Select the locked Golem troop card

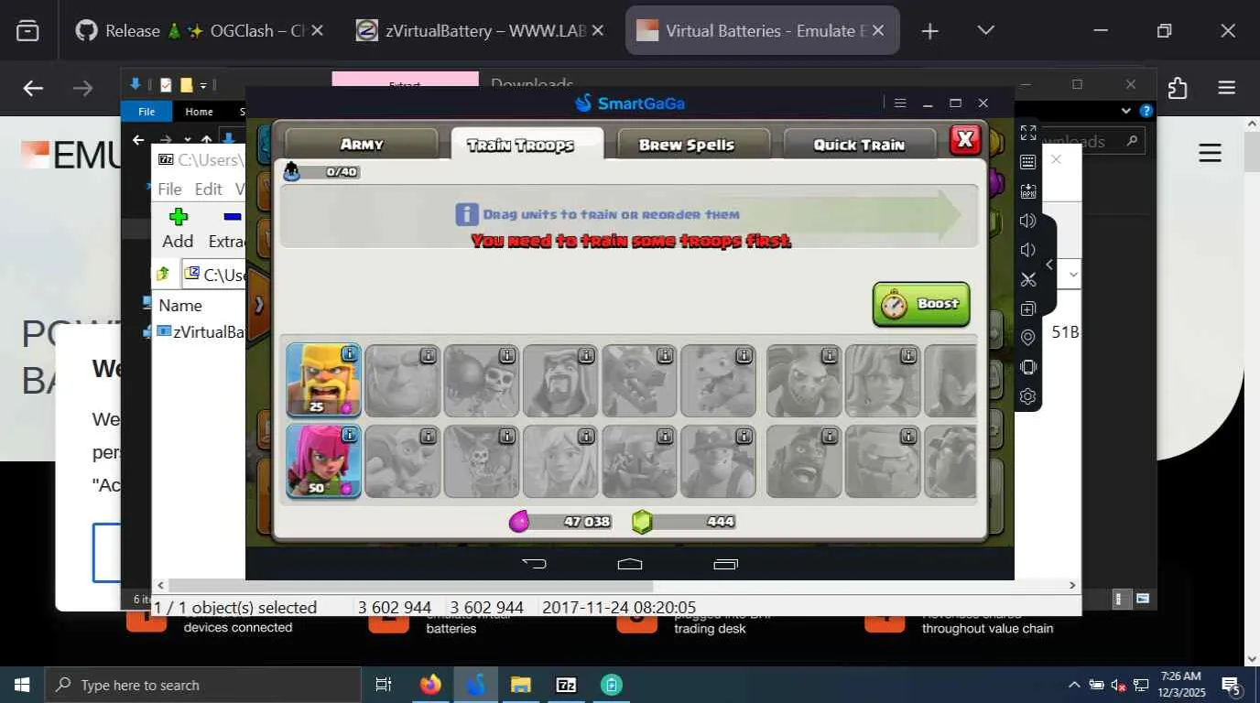tap(883, 460)
